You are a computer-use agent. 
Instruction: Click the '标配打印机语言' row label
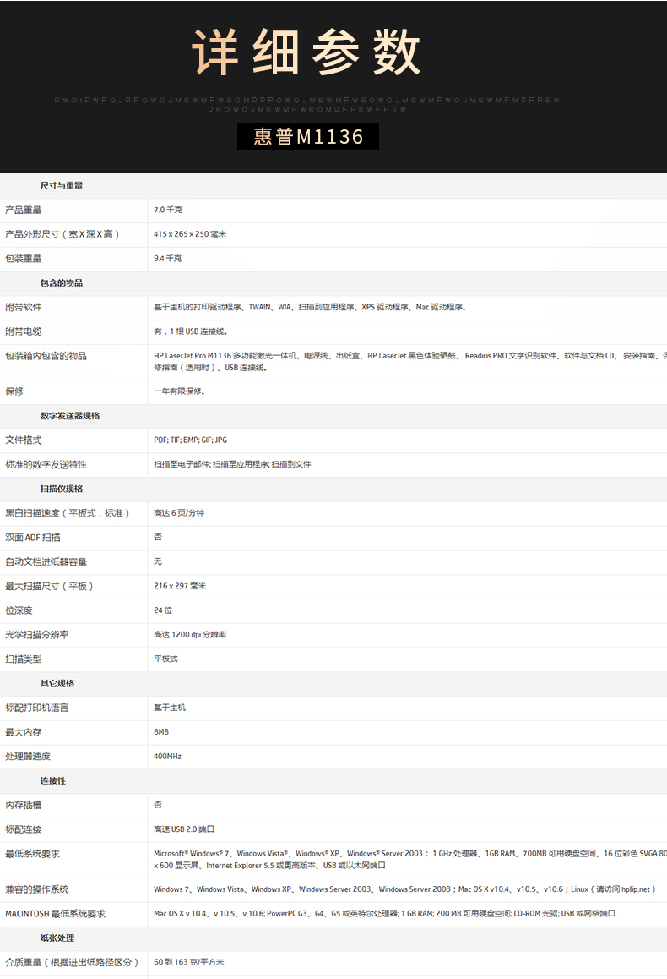(37, 708)
